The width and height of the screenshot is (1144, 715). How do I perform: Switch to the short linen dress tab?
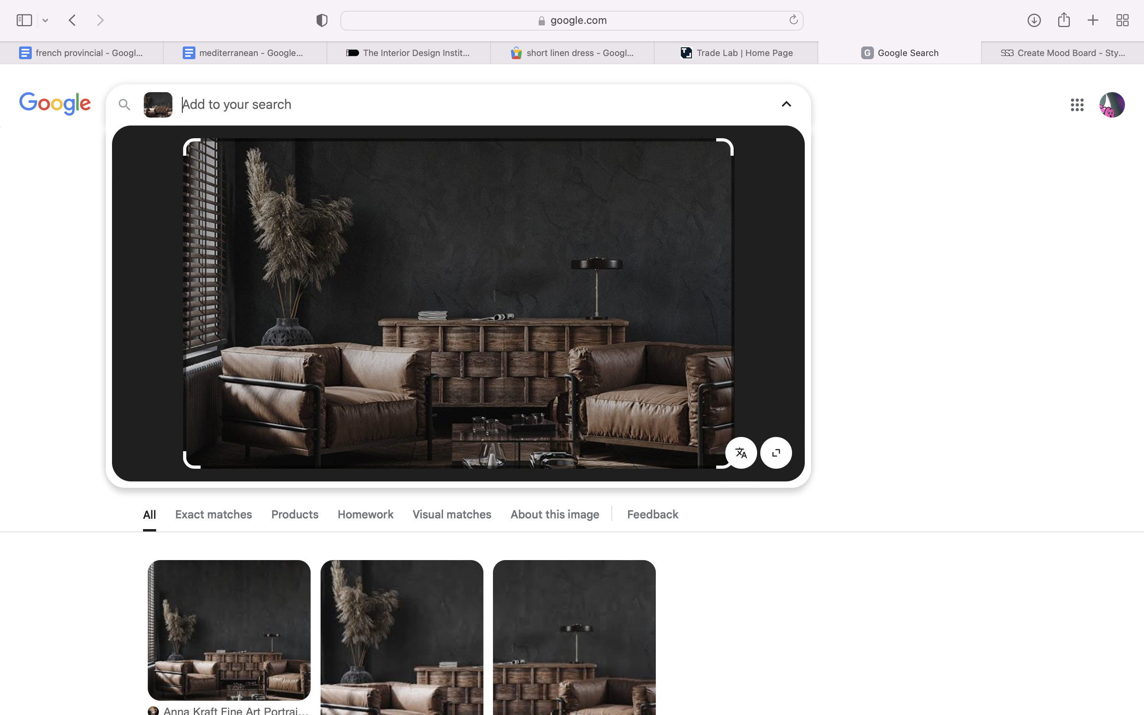[572, 53]
